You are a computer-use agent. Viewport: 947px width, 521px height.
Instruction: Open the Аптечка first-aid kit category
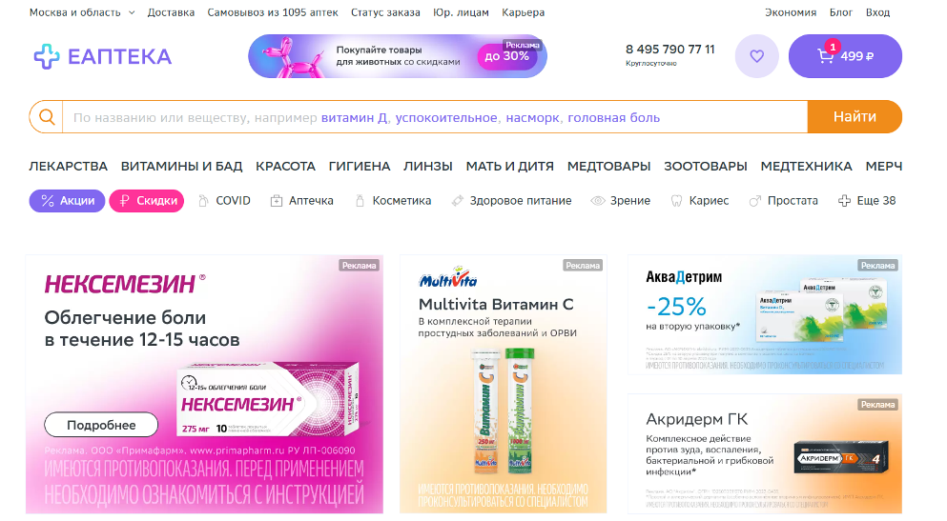click(302, 201)
